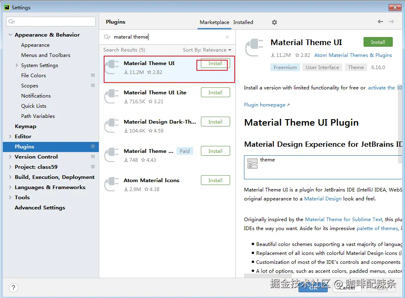
Task: Open the plugins gear settings menu
Action: 274,22
